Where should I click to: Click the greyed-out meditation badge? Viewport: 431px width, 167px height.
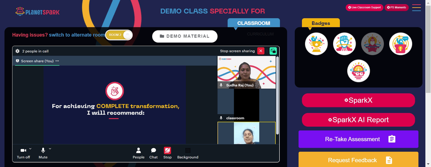372,44
